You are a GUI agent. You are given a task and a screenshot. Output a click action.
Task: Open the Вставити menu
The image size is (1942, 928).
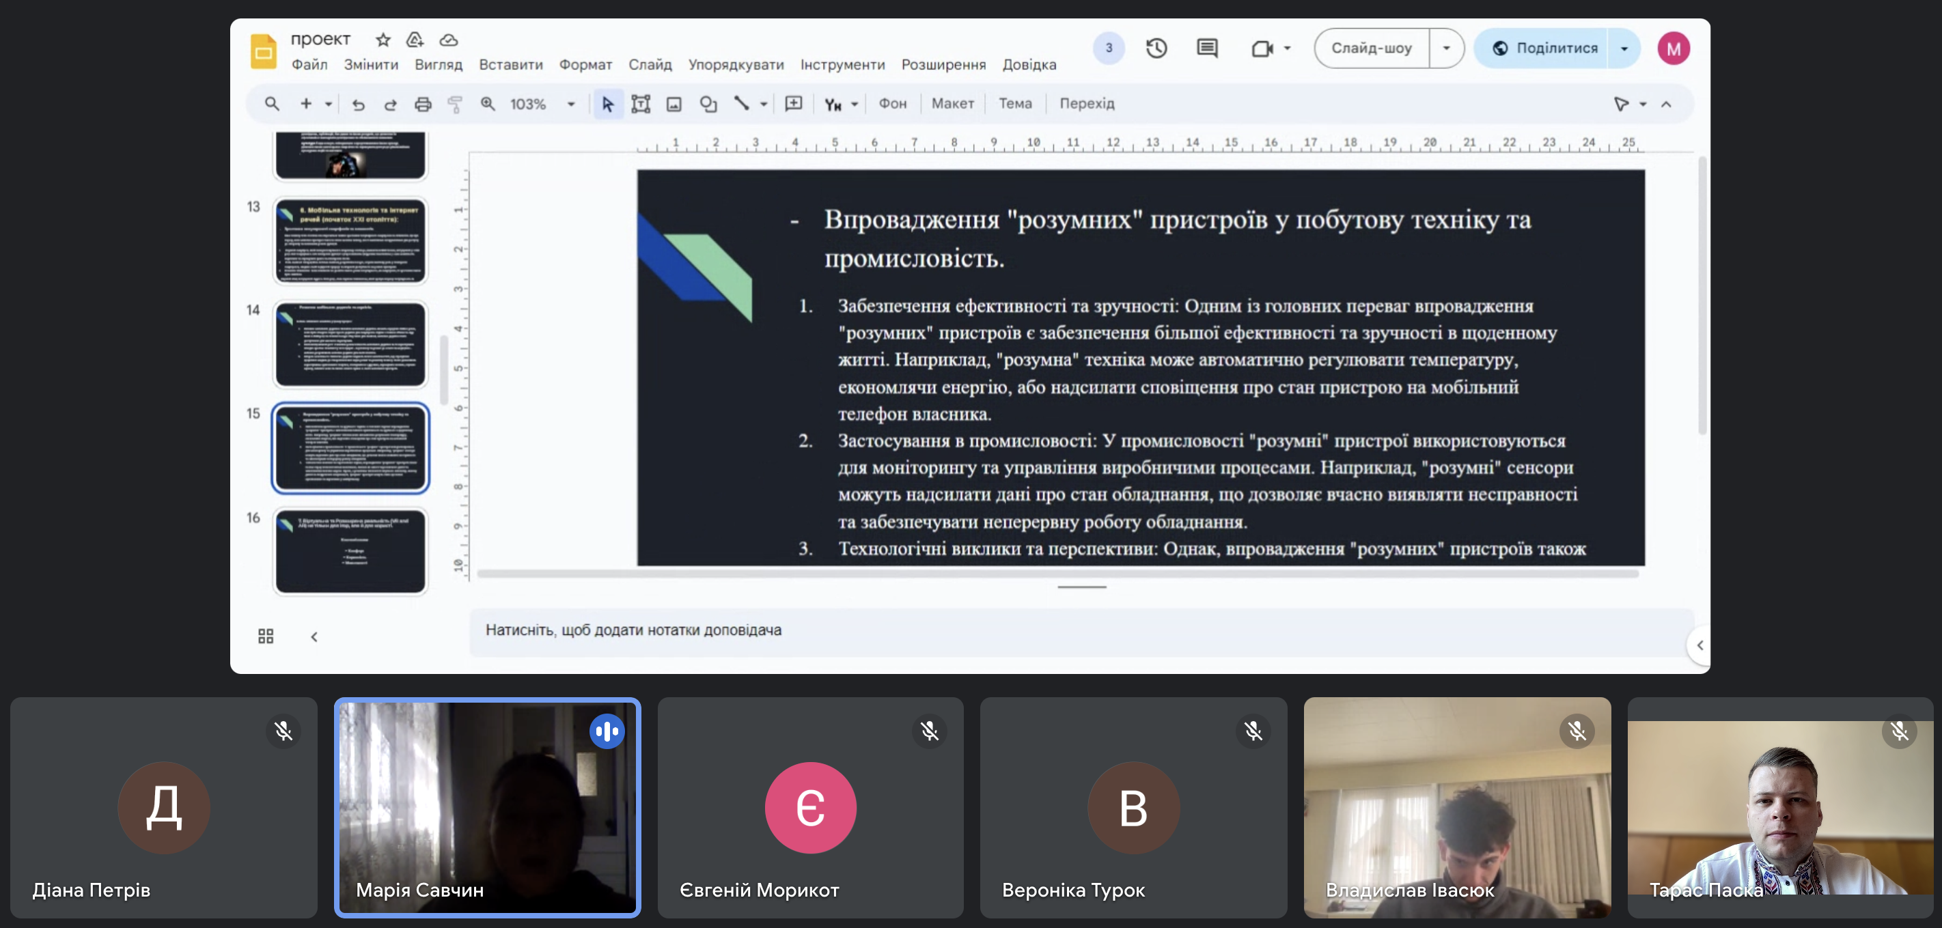click(x=510, y=65)
